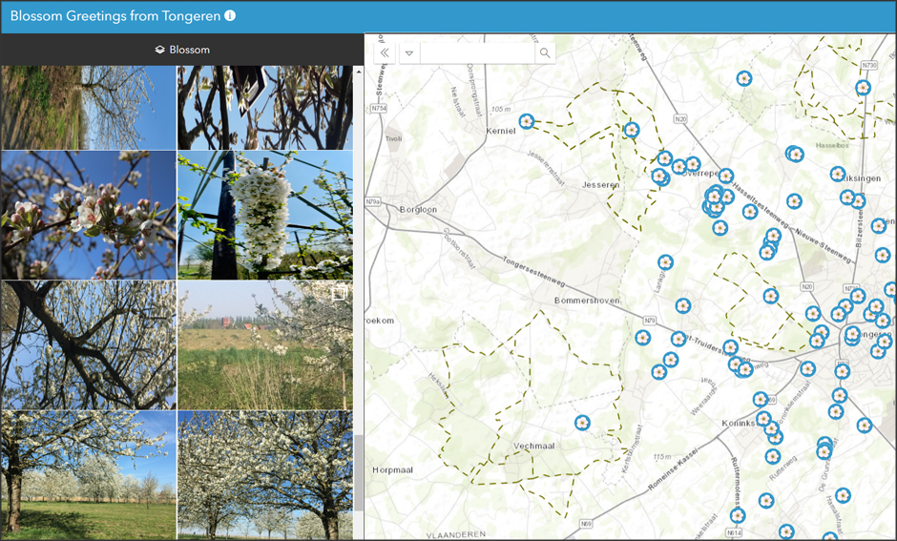The height and width of the screenshot is (541, 897).
Task: Click the N79a road shield near Borgloon
Action: click(x=373, y=202)
